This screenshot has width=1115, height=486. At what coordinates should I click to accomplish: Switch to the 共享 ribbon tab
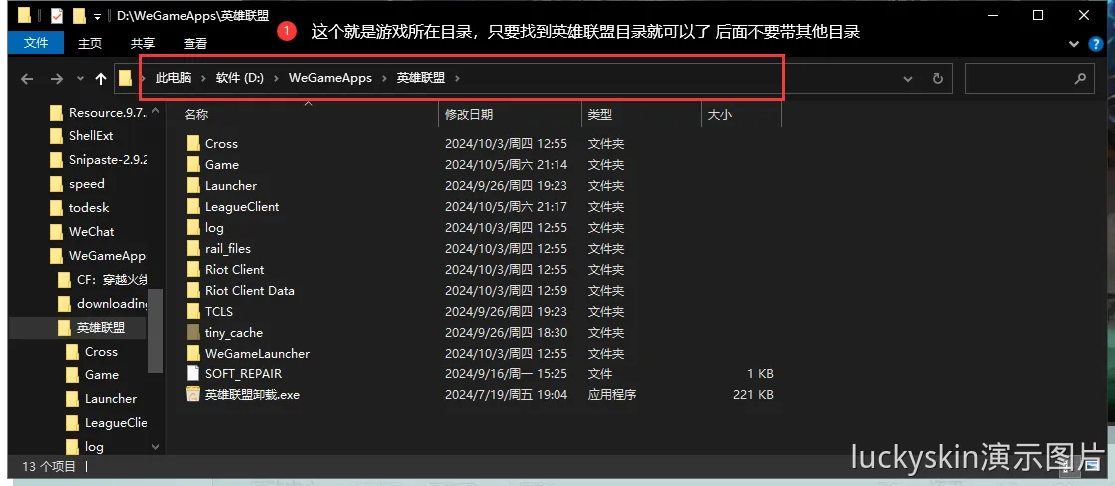coord(143,44)
